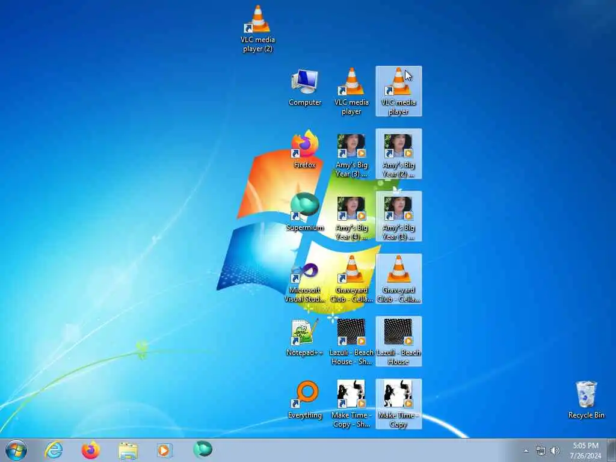The image size is (616, 462).
Task: Open Windows Explorer from the taskbar
Action: pos(128,450)
